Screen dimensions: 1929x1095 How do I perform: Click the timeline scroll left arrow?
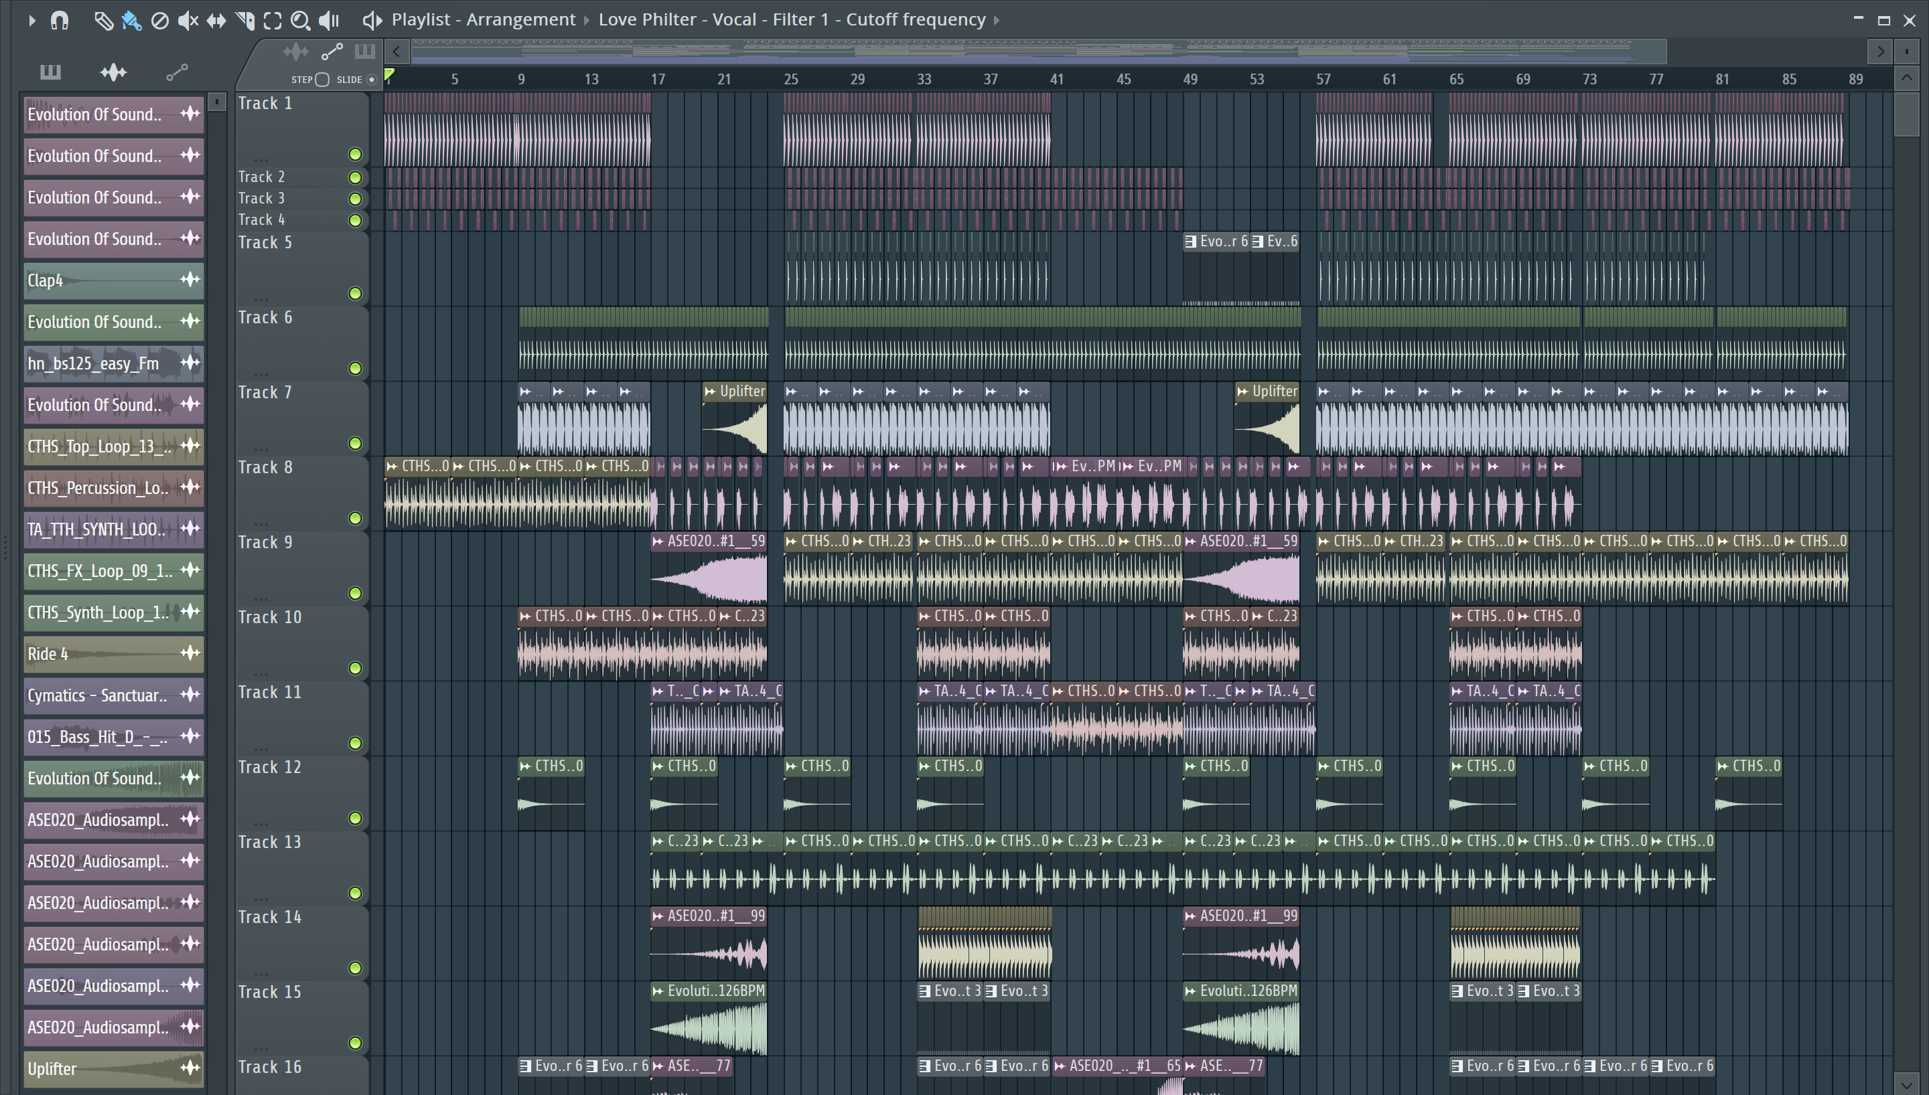tap(397, 52)
